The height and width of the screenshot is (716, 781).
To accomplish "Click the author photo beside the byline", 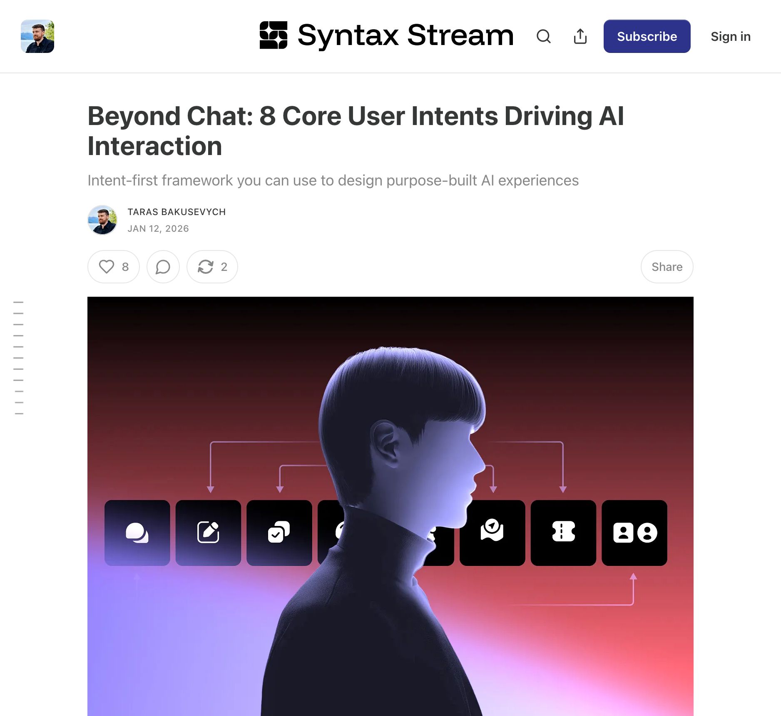I will pos(102,220).
